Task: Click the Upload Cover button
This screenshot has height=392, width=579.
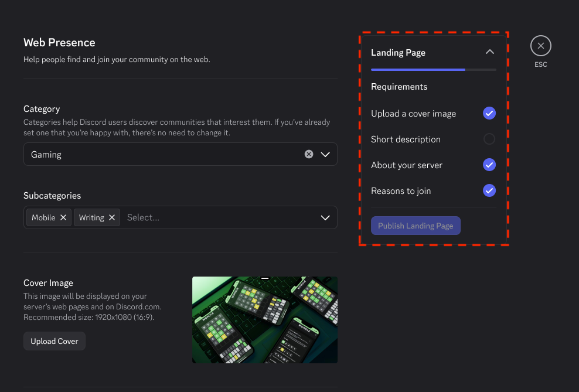Action: (55, 341)
